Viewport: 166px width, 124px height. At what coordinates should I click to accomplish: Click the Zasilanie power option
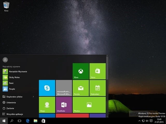(10, 108)
